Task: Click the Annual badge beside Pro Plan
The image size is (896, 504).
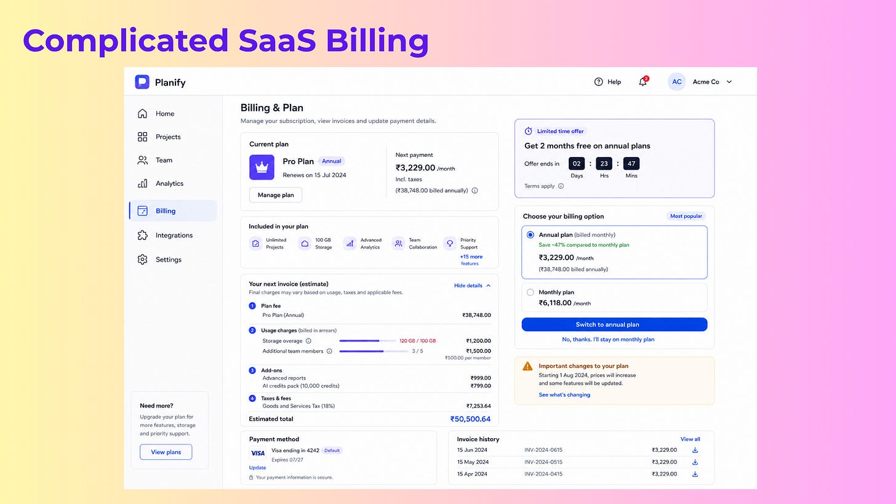Action: pyautogui.click(x=332, y=161)
